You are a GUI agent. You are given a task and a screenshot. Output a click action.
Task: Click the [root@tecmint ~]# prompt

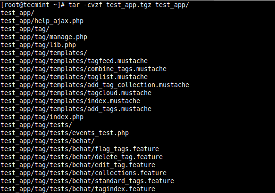[33, 5]
